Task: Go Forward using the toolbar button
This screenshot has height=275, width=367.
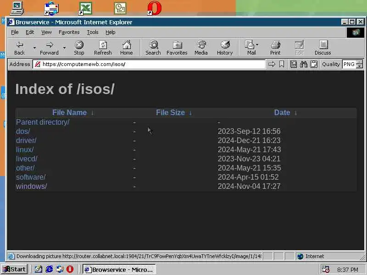Action: (x=49, y=48)
